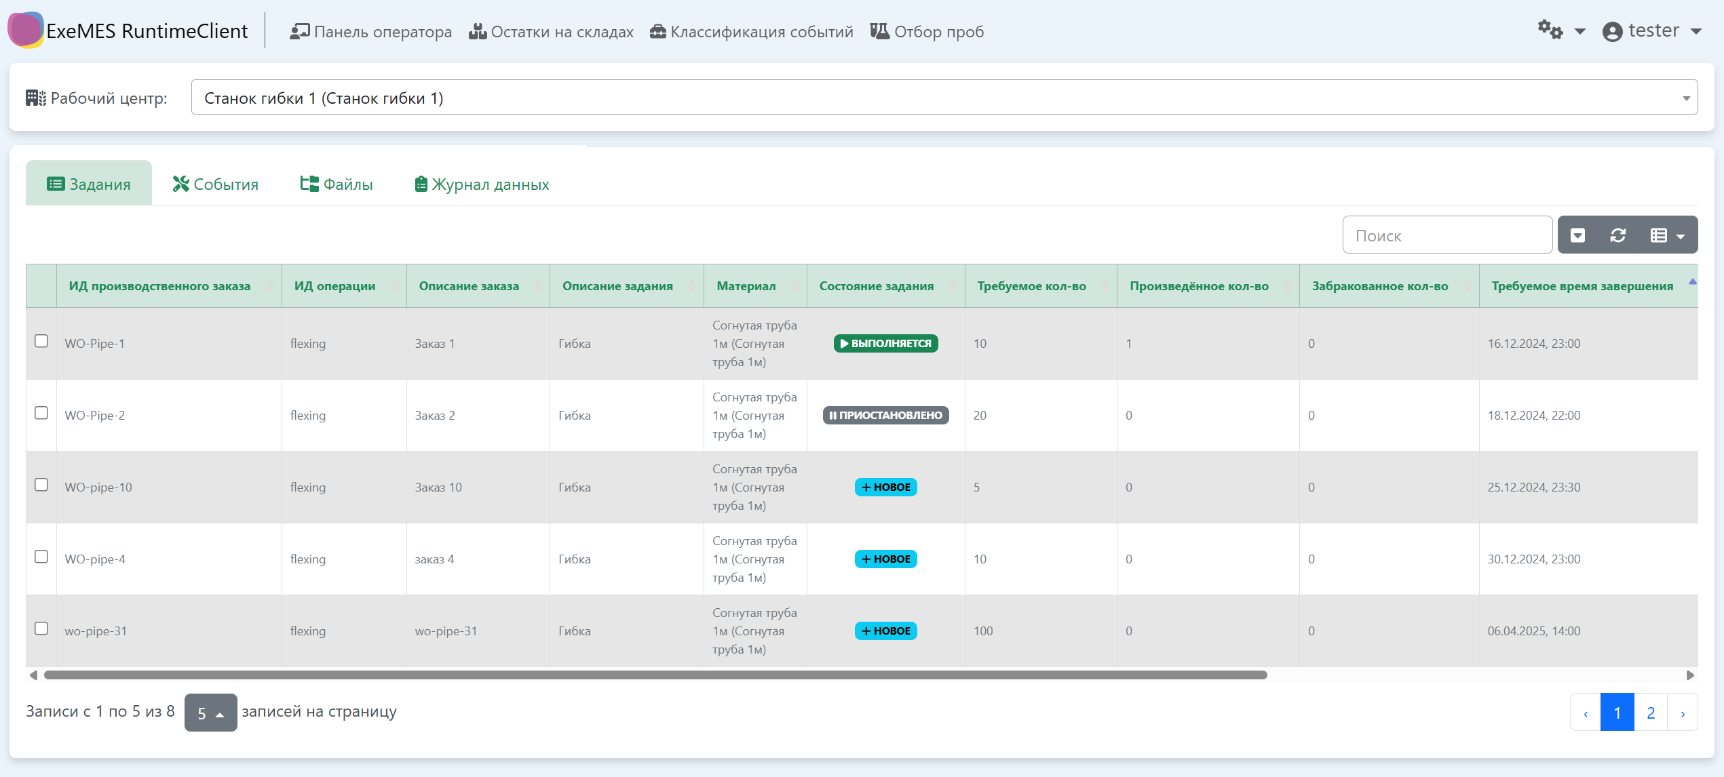Image resolution: width=1724 pixels, height=777 pixels.
Task: Sort by Состояние задания column header
Action: [885, 286]
